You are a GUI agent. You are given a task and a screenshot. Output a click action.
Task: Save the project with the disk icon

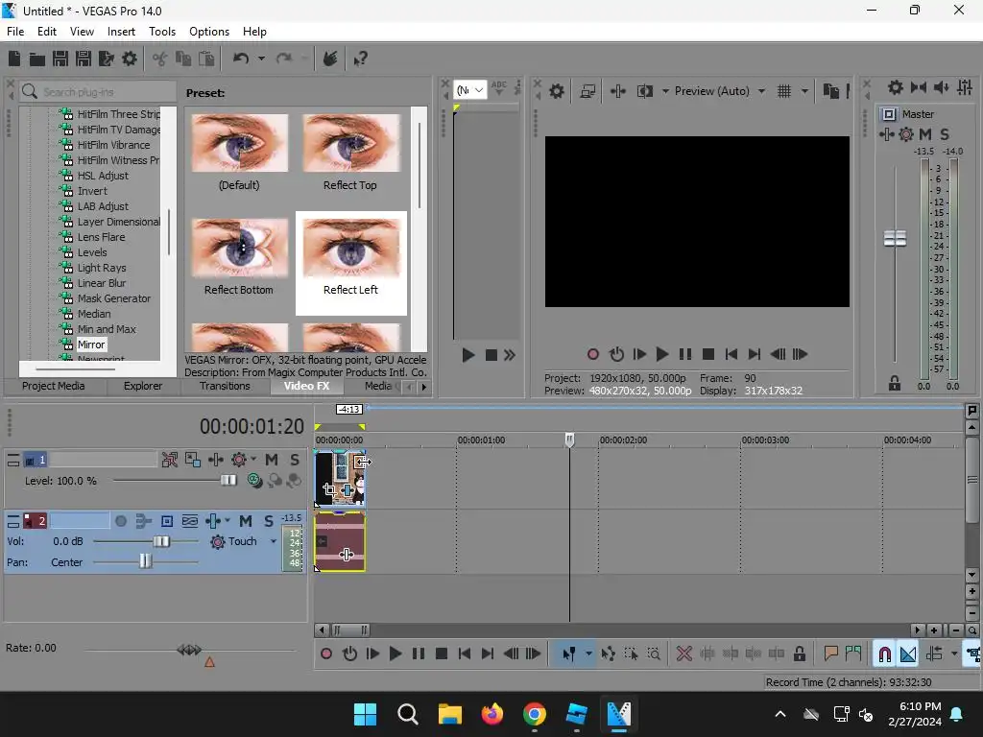tap(60, 59)
